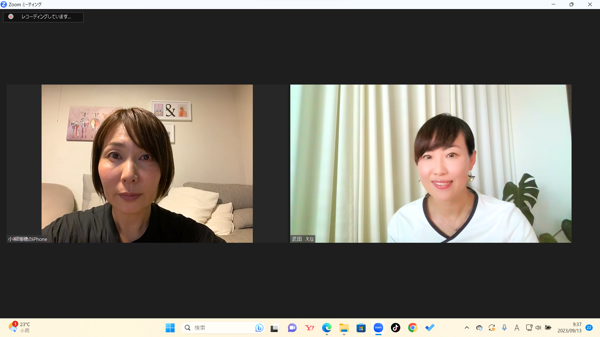Screen dimensions: 600x337
Task: Click the battery tray icon
Action: [x=548, y=328]
